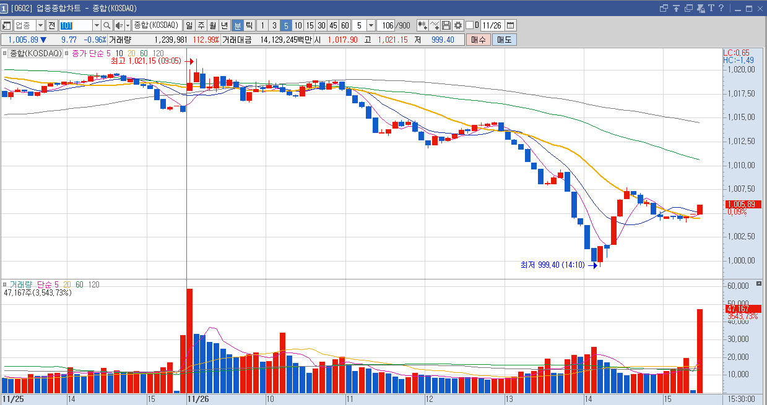Choose the 10-minute interval button
767x405 pixels.
pyautogui.click(x=298, y=25)
